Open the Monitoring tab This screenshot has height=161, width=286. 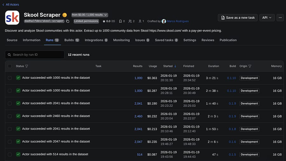click(121, 40)
